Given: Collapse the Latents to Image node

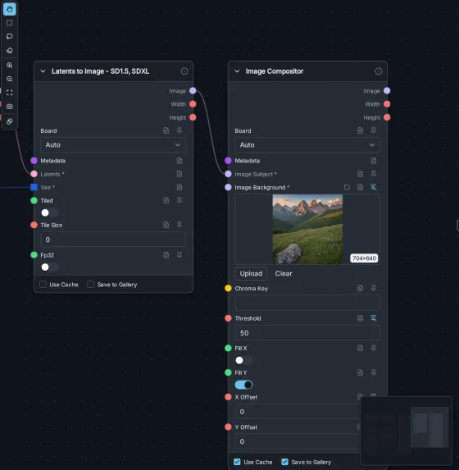Looking at the screenshot, I should 43,71.
